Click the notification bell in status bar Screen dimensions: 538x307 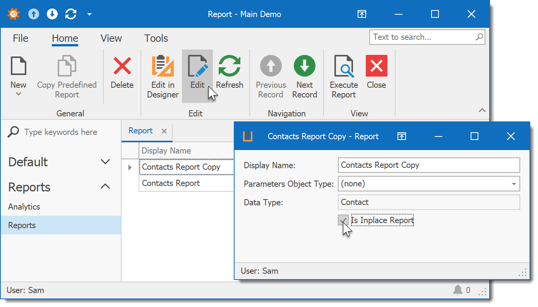tap(458, 290)
